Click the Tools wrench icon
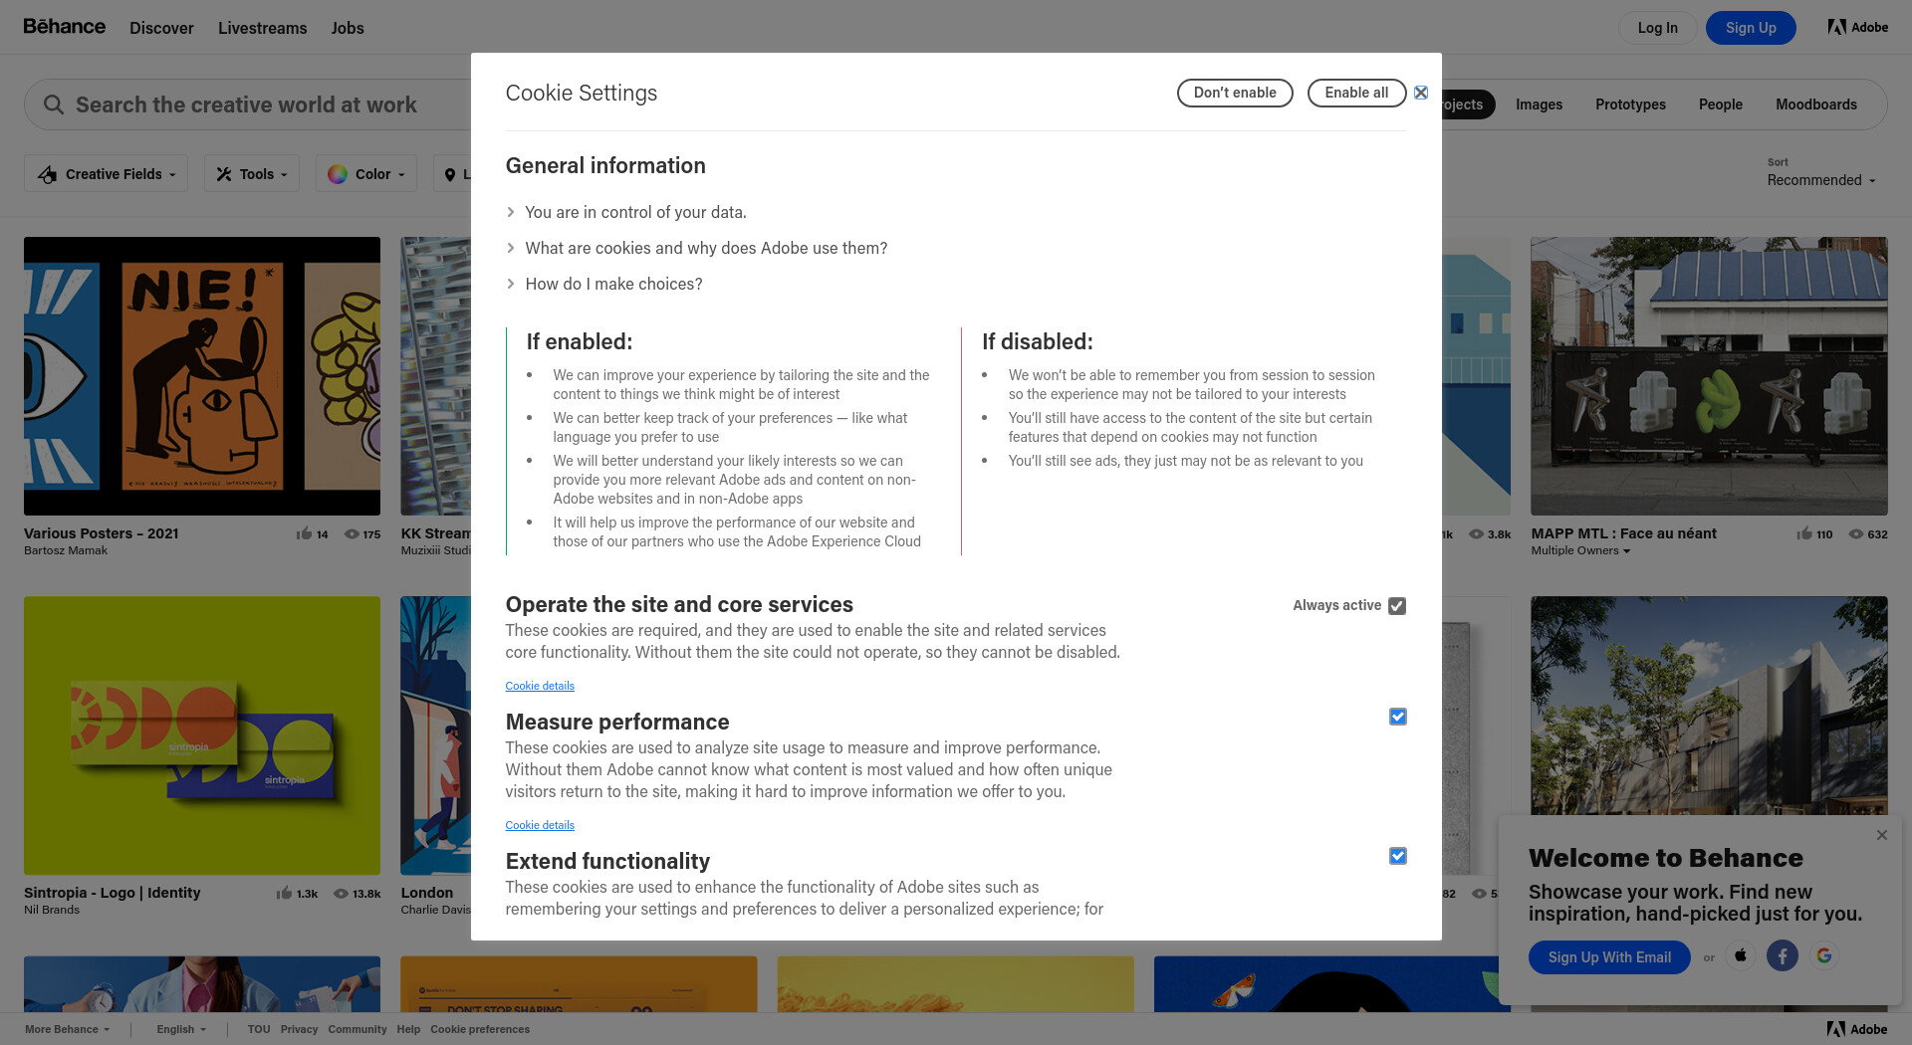The height and width of the screenshot is (1045, 1912). (x=224, y=174)
